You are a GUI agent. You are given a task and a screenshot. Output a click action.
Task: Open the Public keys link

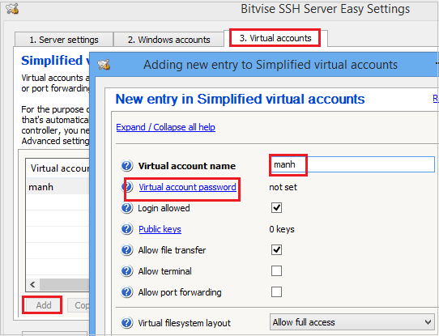pyautogui.click(x=160, y=229)
